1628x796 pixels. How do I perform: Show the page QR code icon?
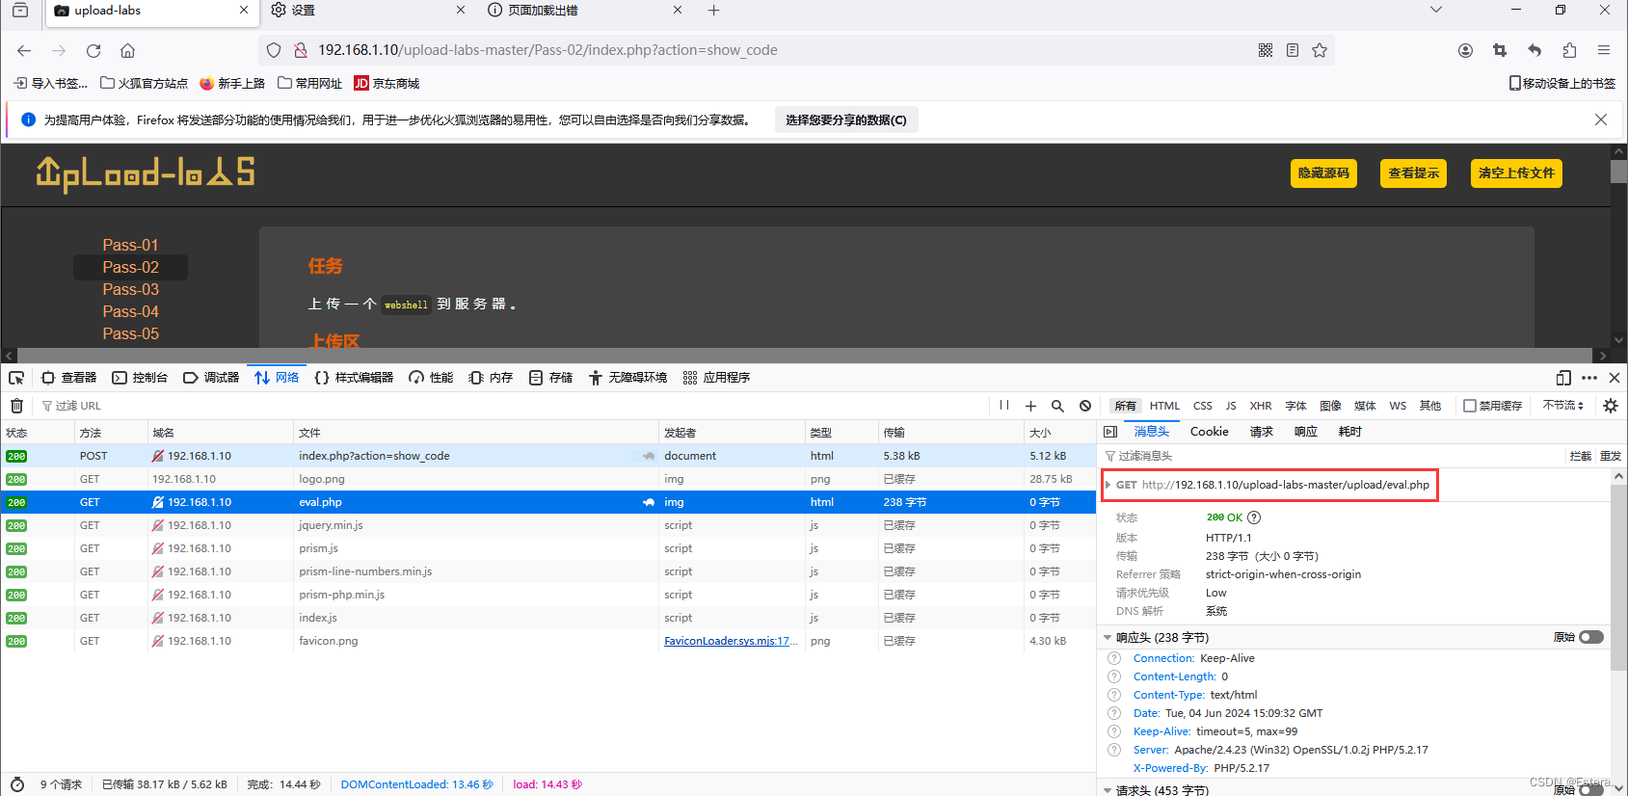1266,50
